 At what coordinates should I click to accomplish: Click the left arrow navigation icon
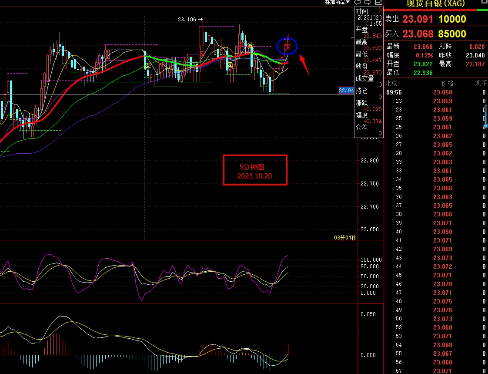358,2
